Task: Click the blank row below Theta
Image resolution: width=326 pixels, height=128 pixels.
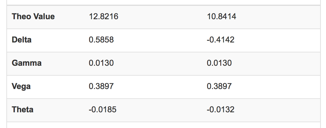Action: point(164,125)
